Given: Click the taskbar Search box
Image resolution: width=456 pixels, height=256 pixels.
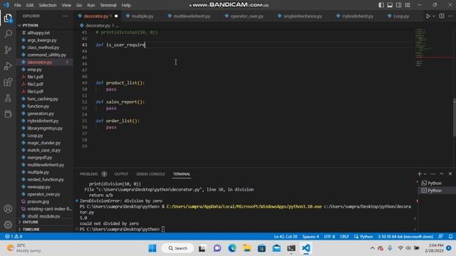Looking at the screenshot, I should [177, 248].
